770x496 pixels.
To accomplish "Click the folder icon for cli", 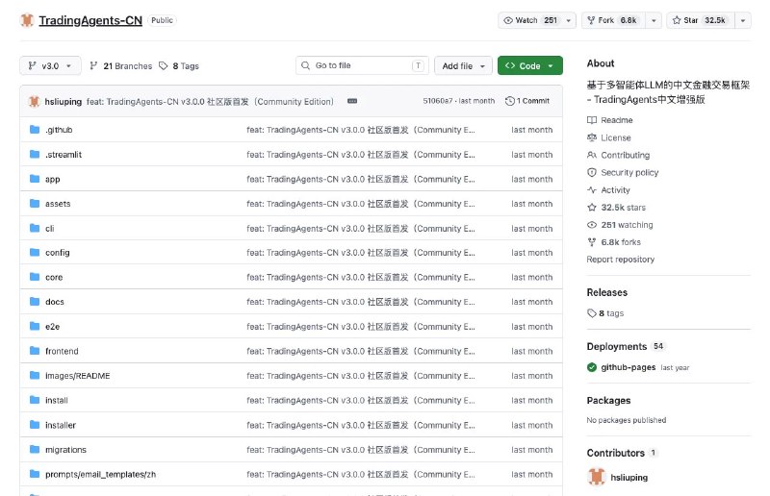I will (x=35, y=228).
